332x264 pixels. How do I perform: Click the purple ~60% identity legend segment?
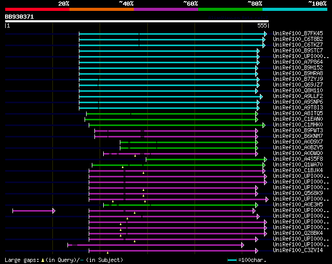(x=166, y=9)
